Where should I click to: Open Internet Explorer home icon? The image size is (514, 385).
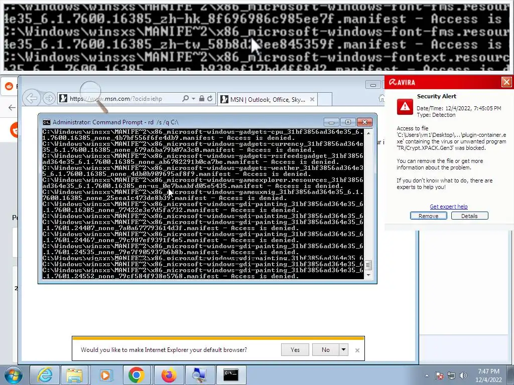381,98
